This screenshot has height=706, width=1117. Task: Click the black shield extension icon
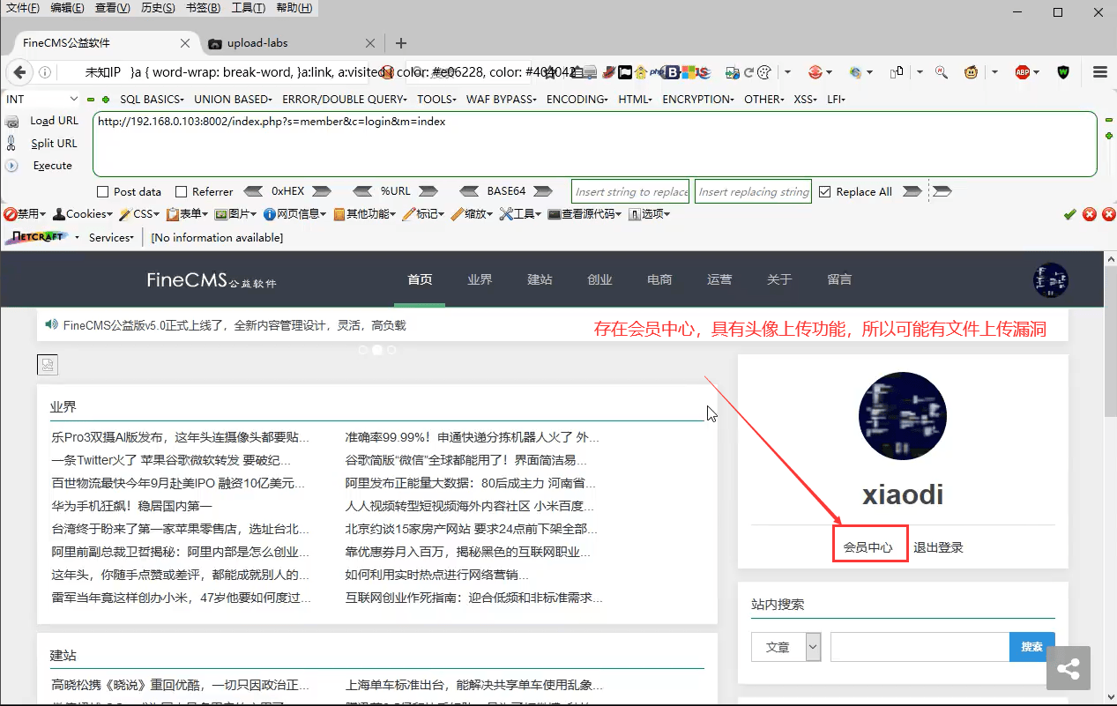point(1063,72)
